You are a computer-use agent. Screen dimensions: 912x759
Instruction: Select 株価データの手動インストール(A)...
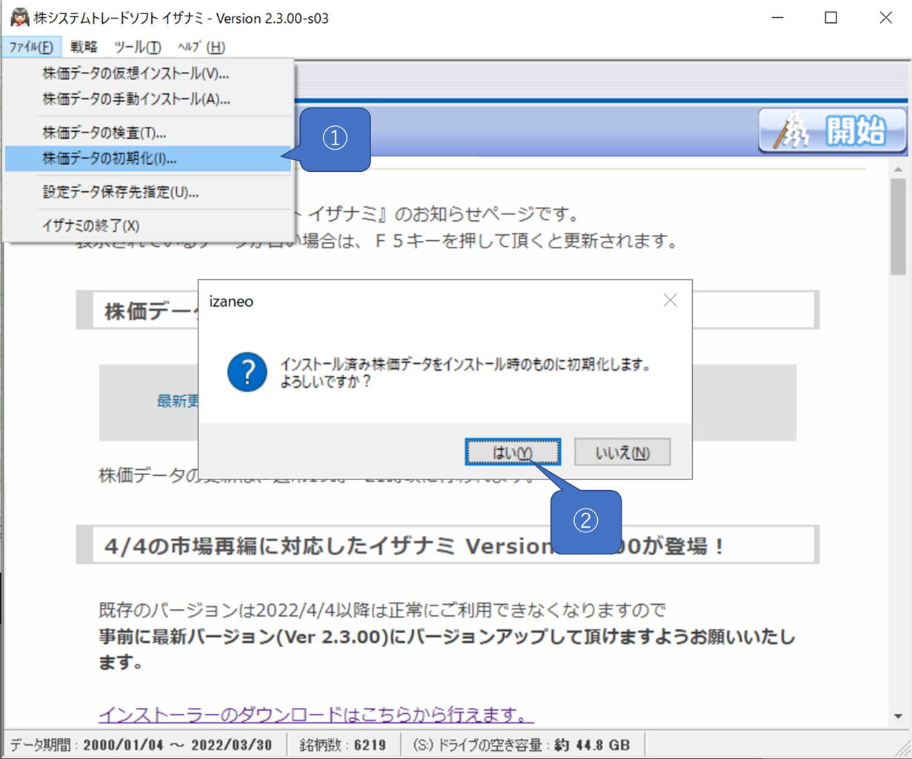click(x=148, y=99)
